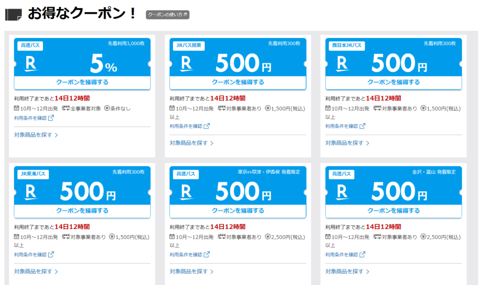
Task: Click the yen icon in 草津・伊香保 coupon details
Action: [x=268, y=237]
